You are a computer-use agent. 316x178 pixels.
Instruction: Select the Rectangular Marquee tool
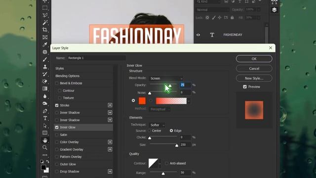45,8
